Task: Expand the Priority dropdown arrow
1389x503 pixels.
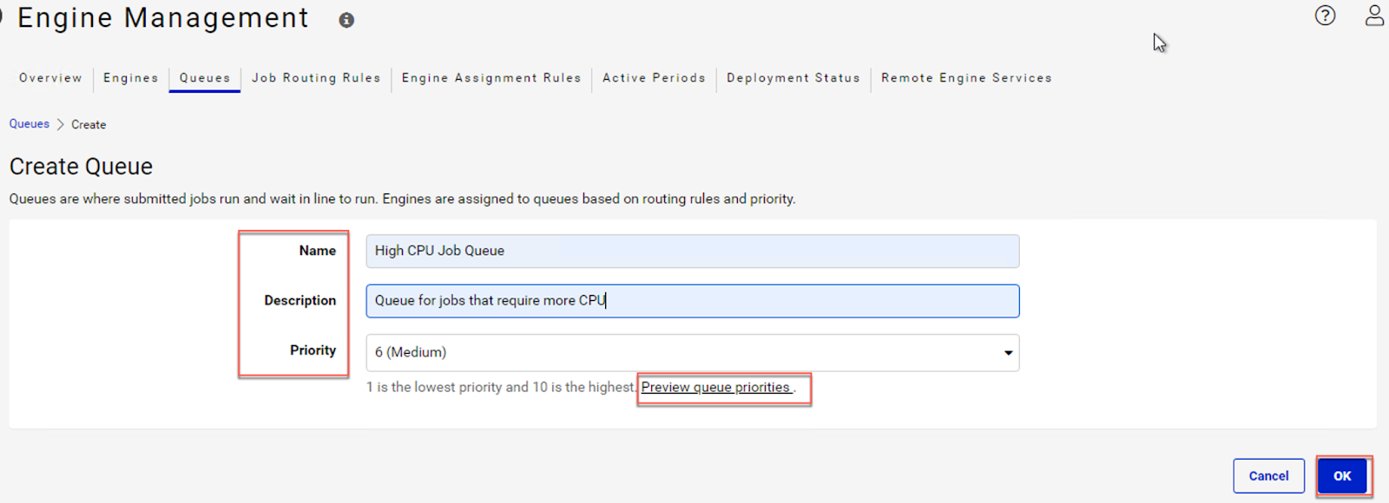Action: tap(1008, 353)
